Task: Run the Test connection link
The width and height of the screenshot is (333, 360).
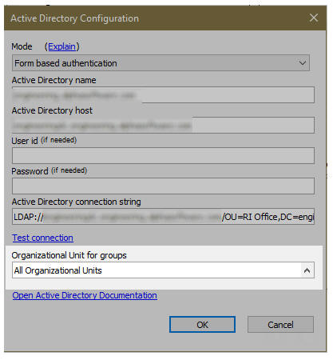Action: pyautogui.click(x=42, y=238)
